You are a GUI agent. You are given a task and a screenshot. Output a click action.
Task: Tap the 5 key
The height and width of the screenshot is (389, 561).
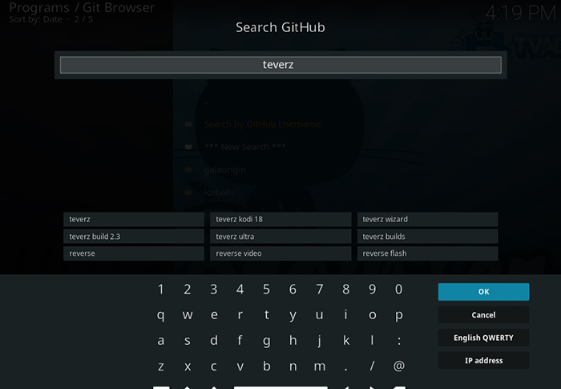(x=267, y=289)
